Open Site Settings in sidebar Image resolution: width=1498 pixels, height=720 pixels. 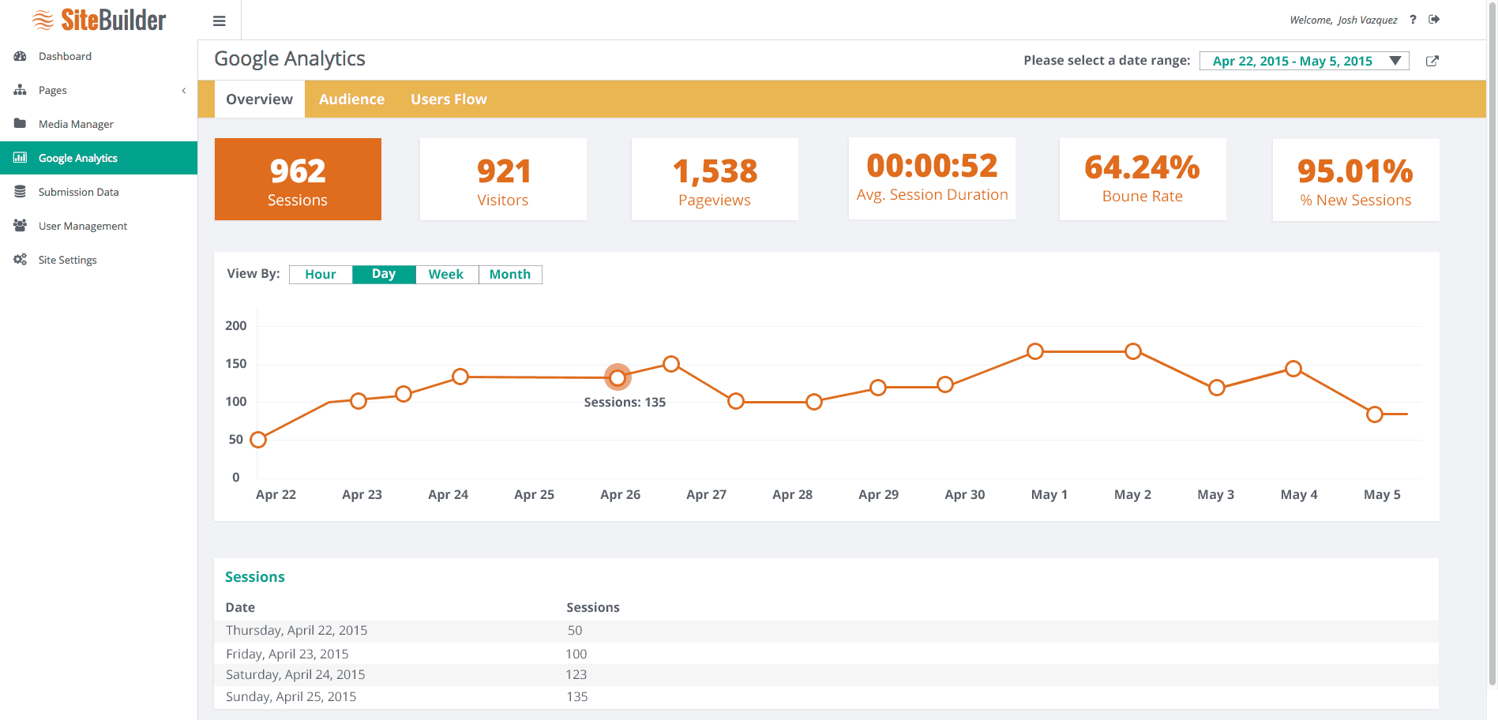click(99, 260)
